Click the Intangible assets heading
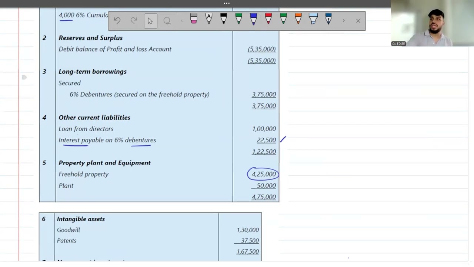This screenshot has height=267, width=474. pos(81,219)
